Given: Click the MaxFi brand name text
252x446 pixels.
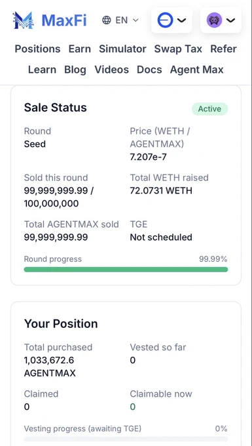Looking at the screenshot, I should [64, 20].
